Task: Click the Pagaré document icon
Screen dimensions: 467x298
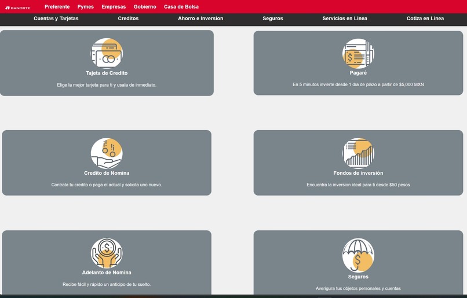Action: click(358, 54)
